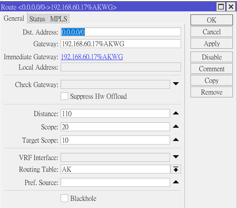
Task: Select the General tab
Action: 14,18
